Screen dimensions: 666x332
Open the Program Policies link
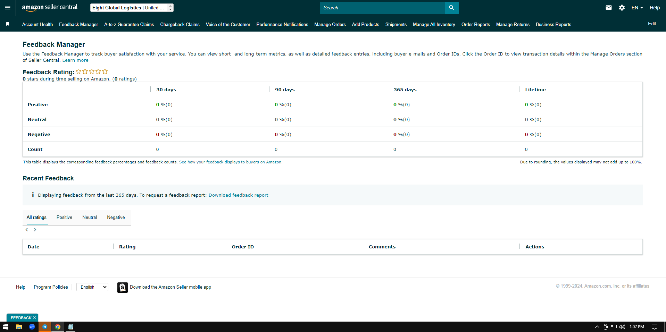click(x=51, y=287)
